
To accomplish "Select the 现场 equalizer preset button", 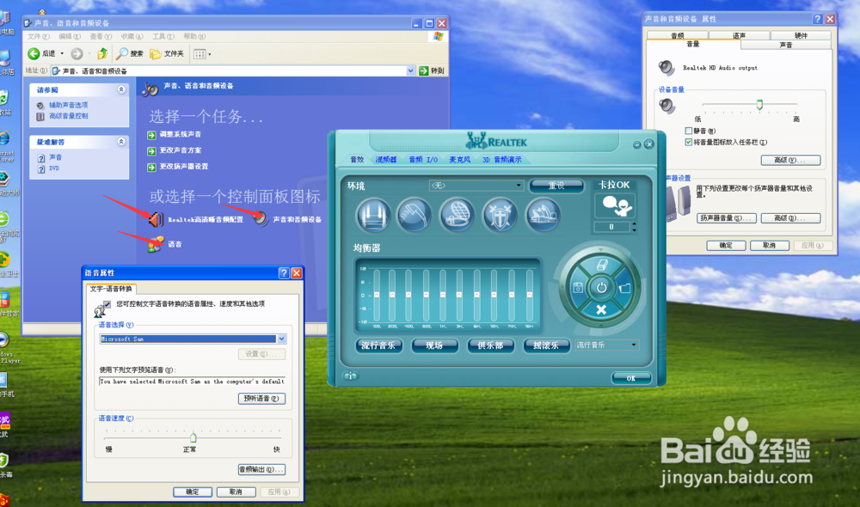I will pyautogui.click(x=433, y=345).
